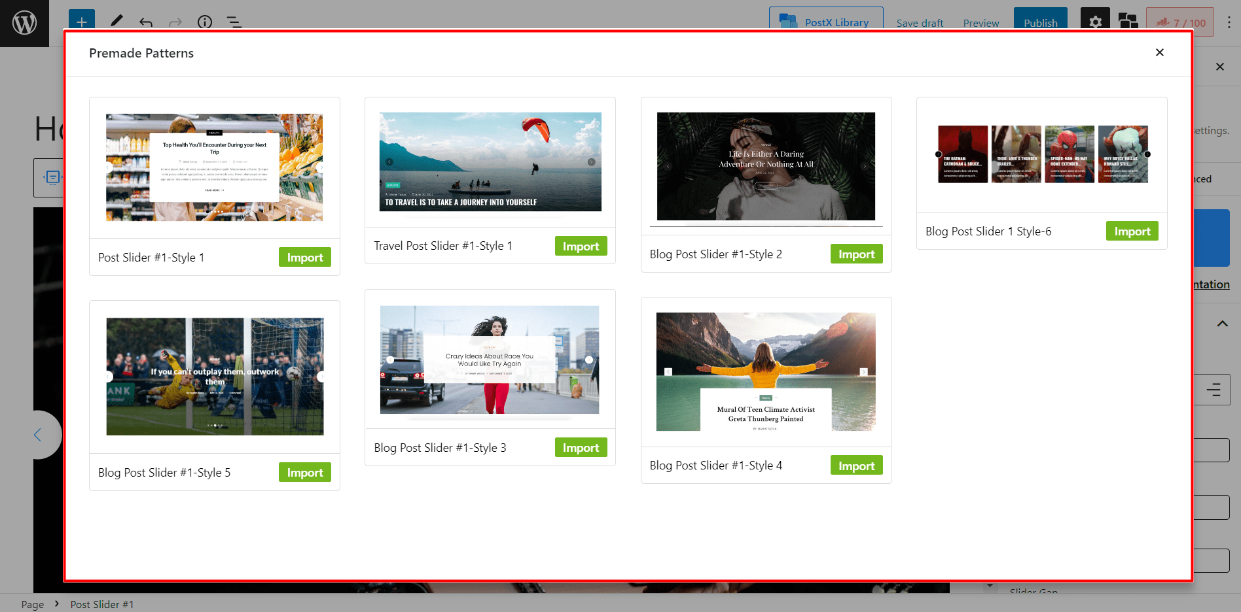Undo the last change
Screen dimensions: 1241x612
pyautogui.click(x=145, y=23)
